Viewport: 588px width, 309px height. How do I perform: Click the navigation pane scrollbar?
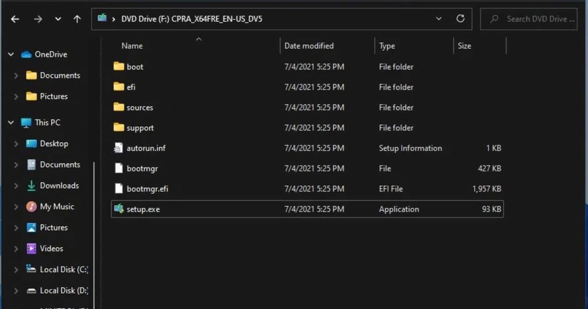(x=94, y=235)
